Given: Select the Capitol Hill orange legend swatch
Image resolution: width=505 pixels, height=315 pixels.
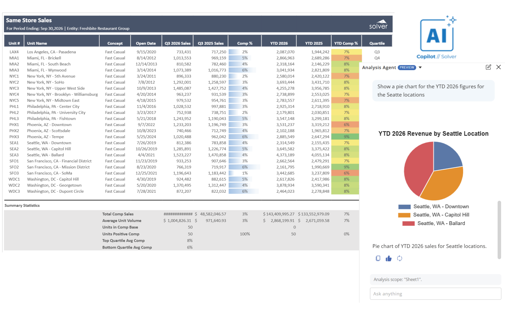Looking at the screenshot, I should (404, 215).
